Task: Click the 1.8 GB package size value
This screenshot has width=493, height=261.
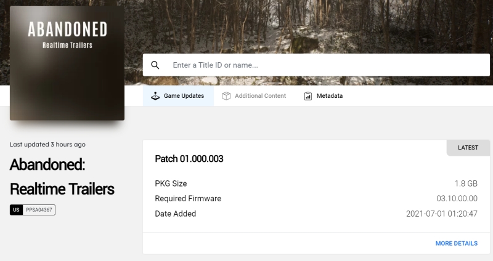Action: point(466,183)
